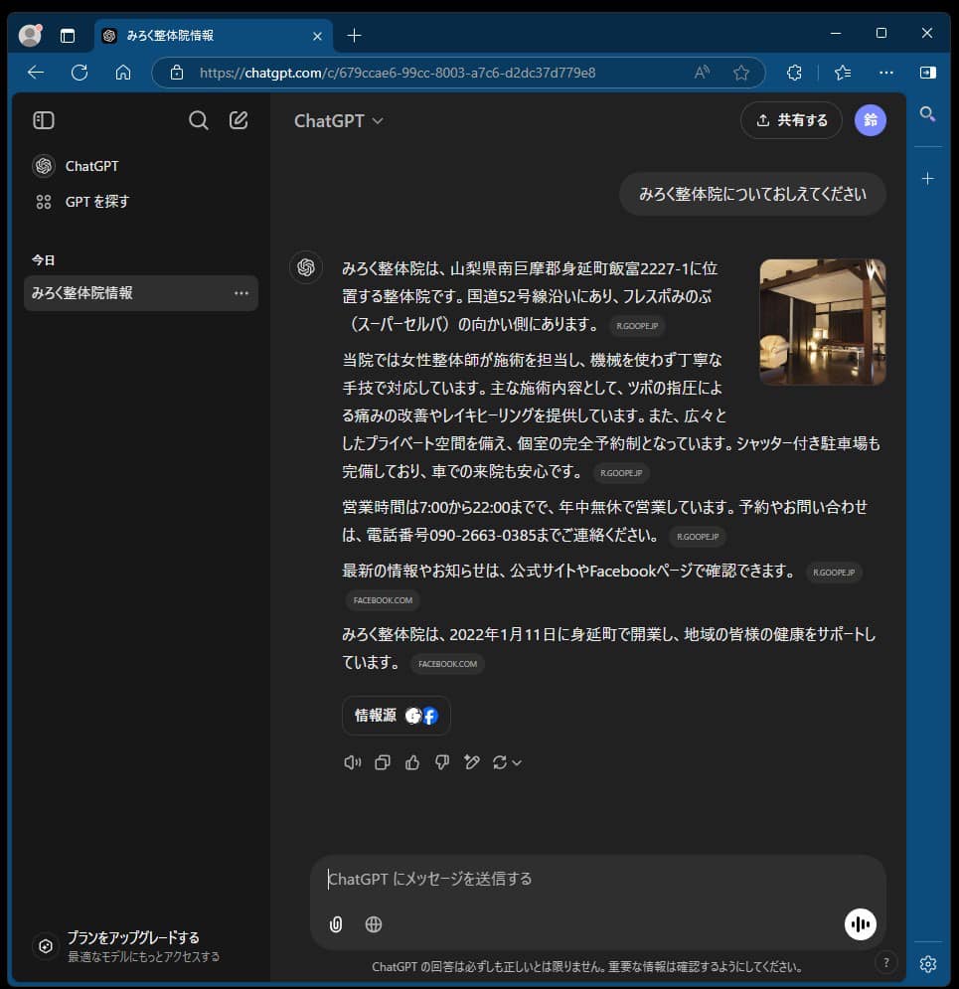The height and width of the screenshot is (989, 959).
Task: Open read aloud icon in address bar
Action: pyautogui.click(x=702, y=73)
